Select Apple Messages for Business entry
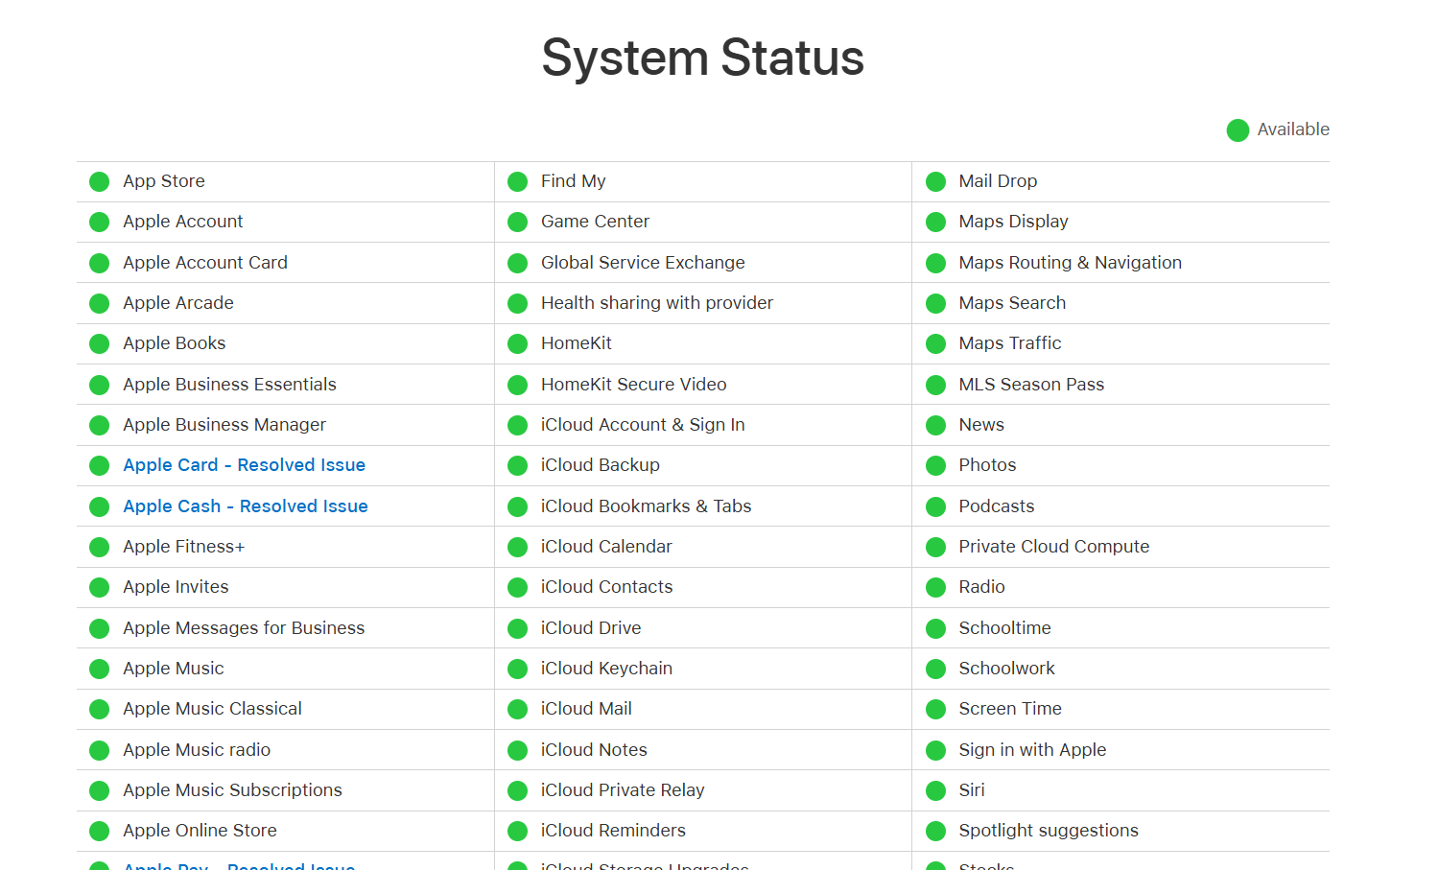The height and width of the screenshot is (870, 1439). point(244,628)
